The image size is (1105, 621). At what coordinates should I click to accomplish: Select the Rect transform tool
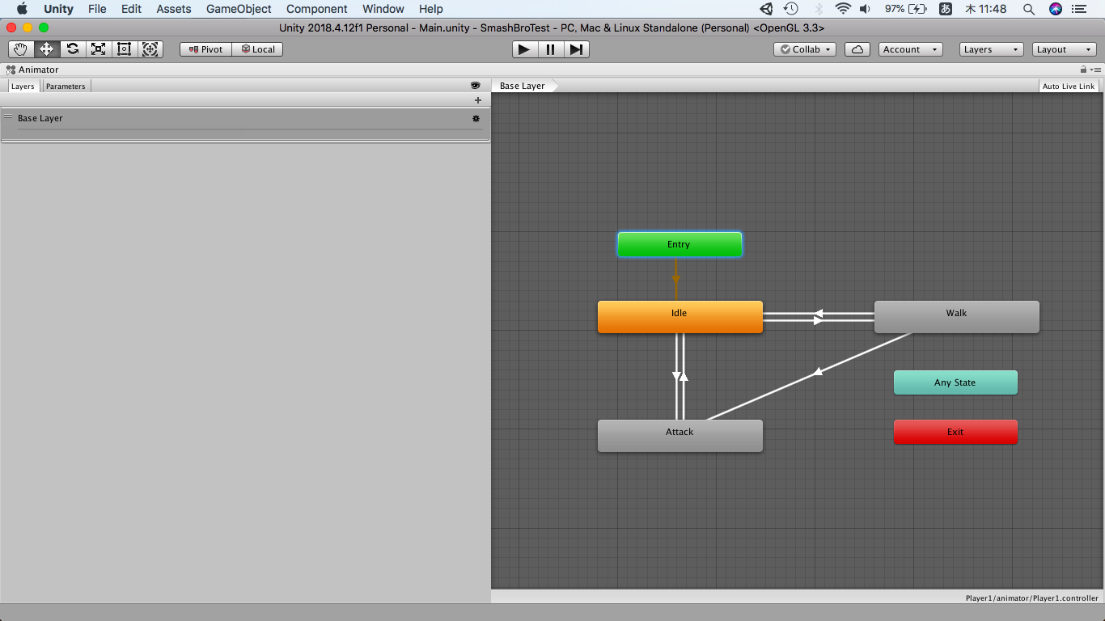pos(125,49)
